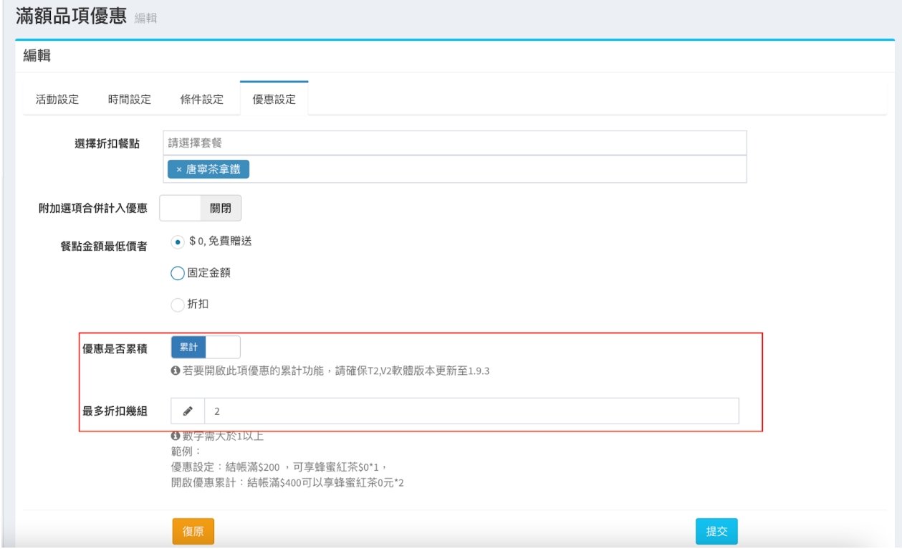902x549 pixels.
Task: Choose the 折扣 radio option
Action: tap(177, 305)
